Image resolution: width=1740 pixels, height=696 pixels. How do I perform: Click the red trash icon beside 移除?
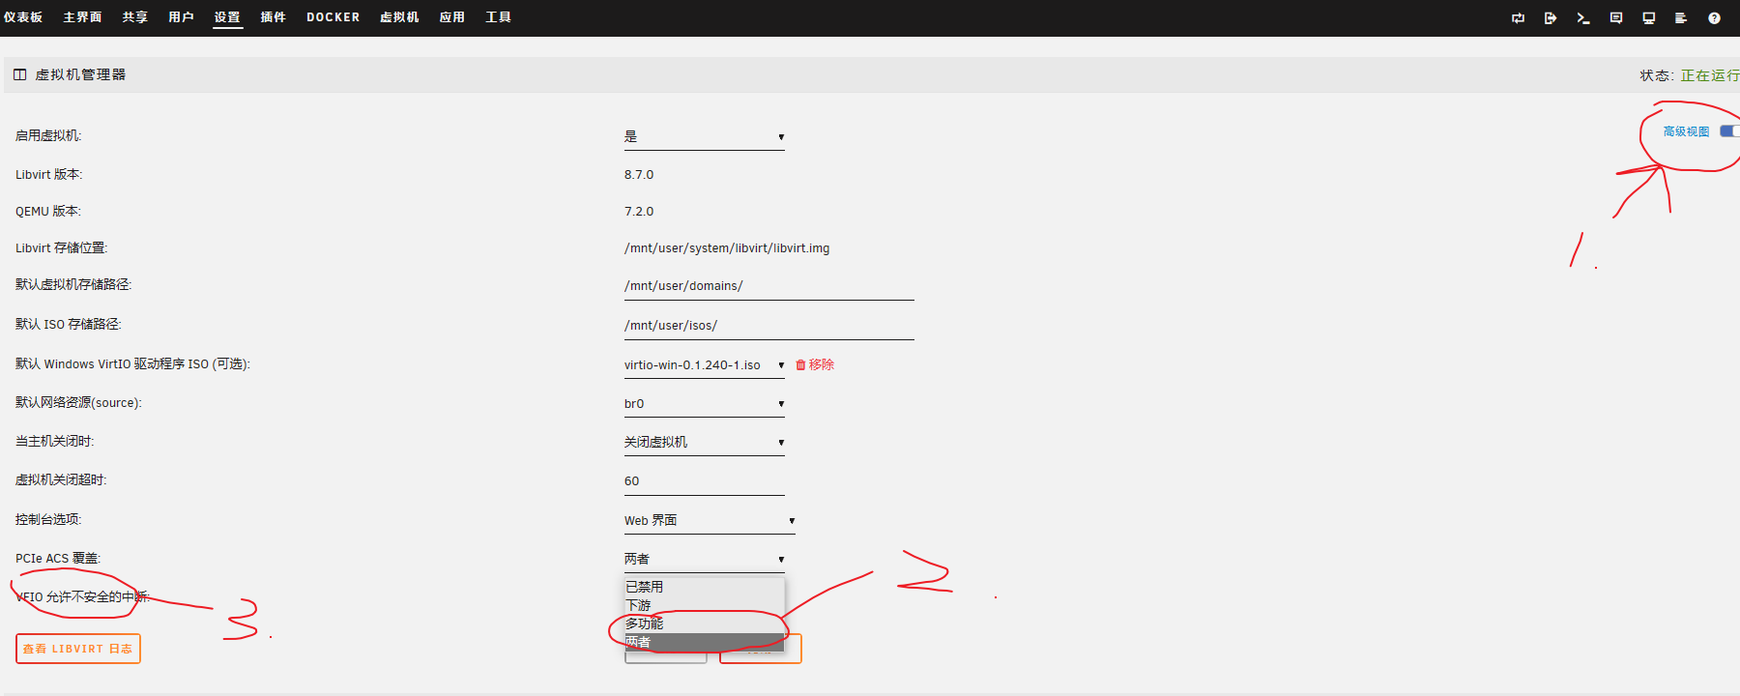(800, 365)
